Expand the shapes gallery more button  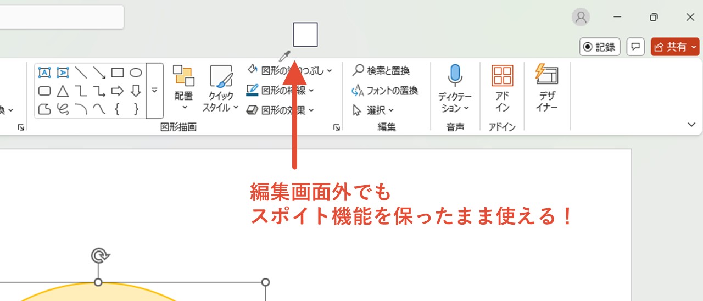click(x=154, y=91)
